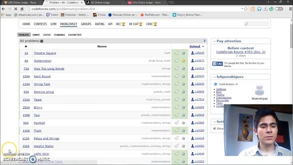The width and height of the screenshot is (293, 165).
Task: Submit icon for Petya and Strings
Action: tap(176, 138)
